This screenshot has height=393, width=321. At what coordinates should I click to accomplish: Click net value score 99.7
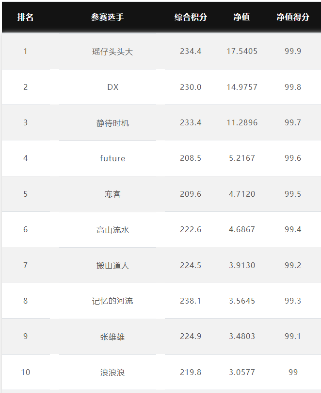(x=293, y=122)
